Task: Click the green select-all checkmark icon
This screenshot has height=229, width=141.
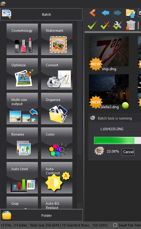Action: coord(92,25)
